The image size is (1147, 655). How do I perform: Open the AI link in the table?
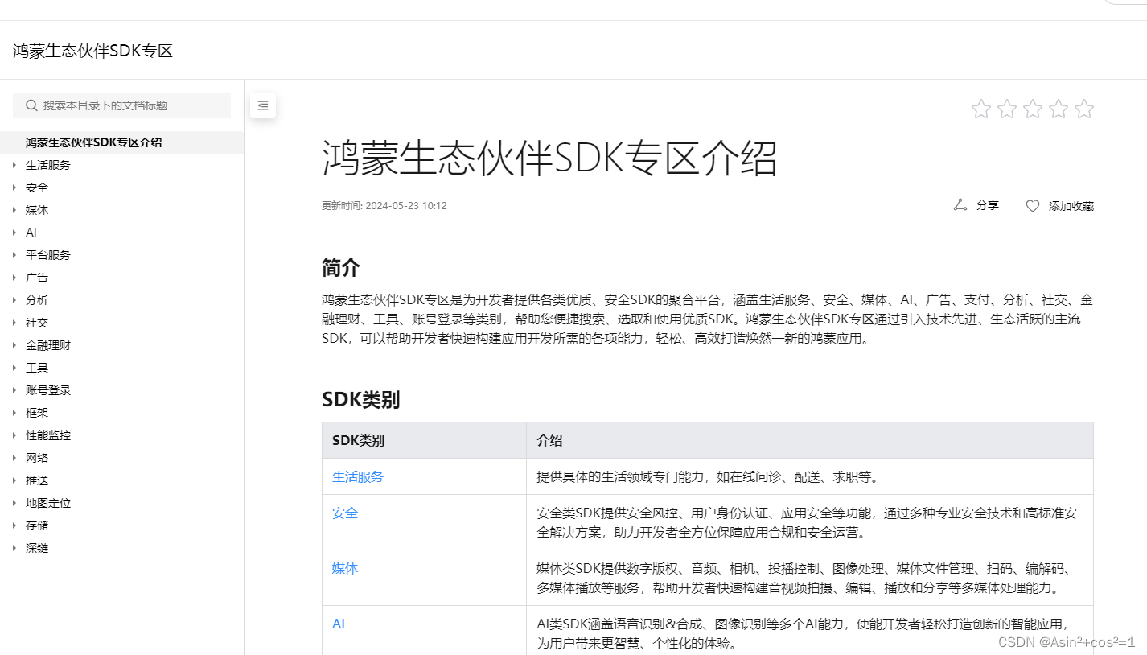[339, 624]
